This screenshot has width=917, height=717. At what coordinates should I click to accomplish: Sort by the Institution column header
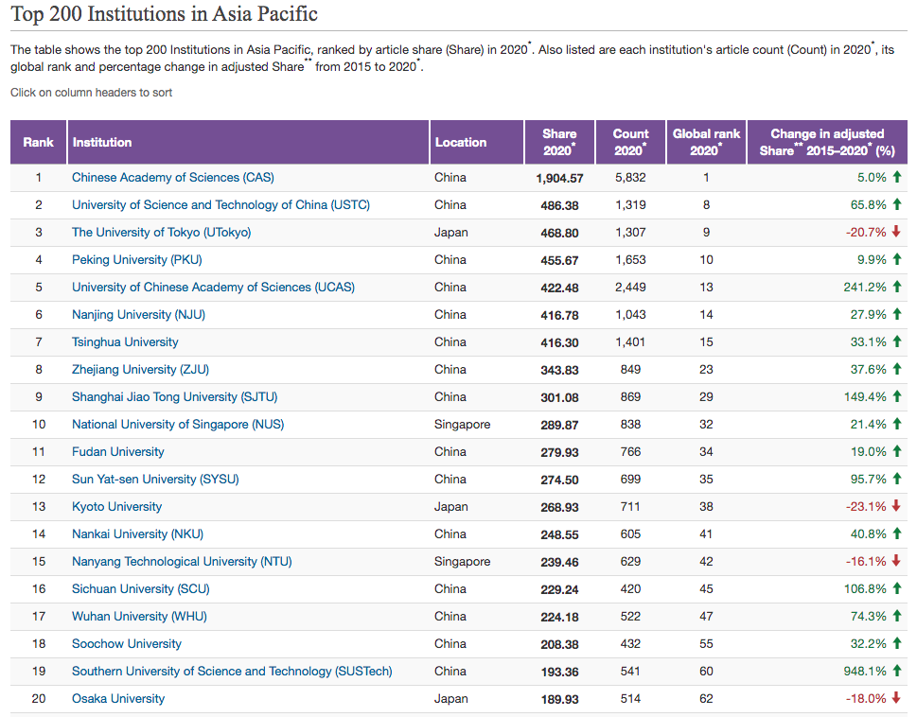click(102, 142)
